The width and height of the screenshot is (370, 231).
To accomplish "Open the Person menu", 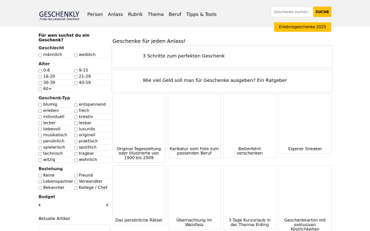I will (95, 14).
